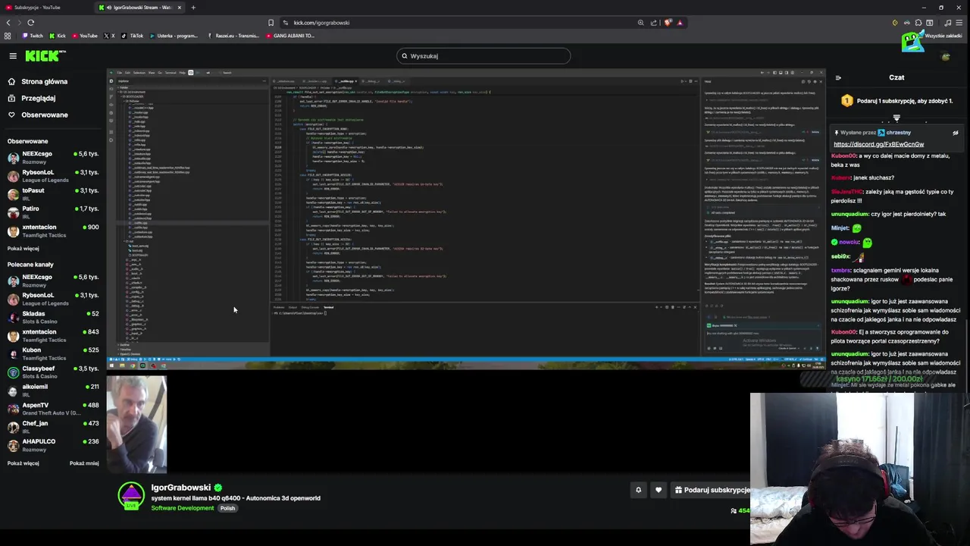
Task: Open a new browser tab
Action: pyautogui.click(x=193, y=8)
